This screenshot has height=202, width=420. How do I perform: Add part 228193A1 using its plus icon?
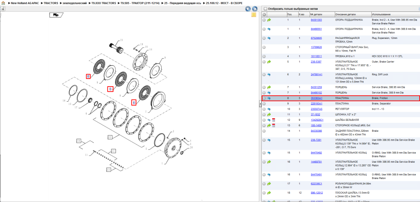(x=264, y=104)
